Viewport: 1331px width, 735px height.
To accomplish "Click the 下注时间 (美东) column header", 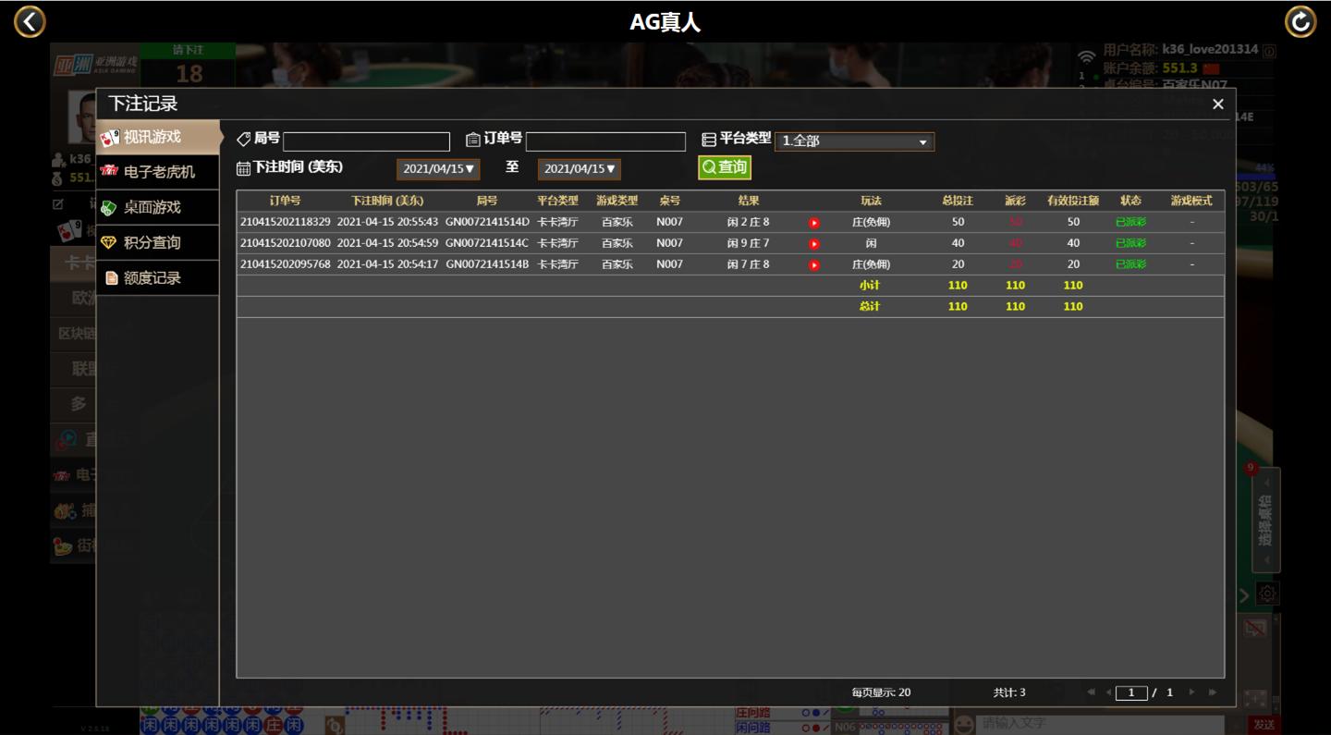I will point(387,201).
